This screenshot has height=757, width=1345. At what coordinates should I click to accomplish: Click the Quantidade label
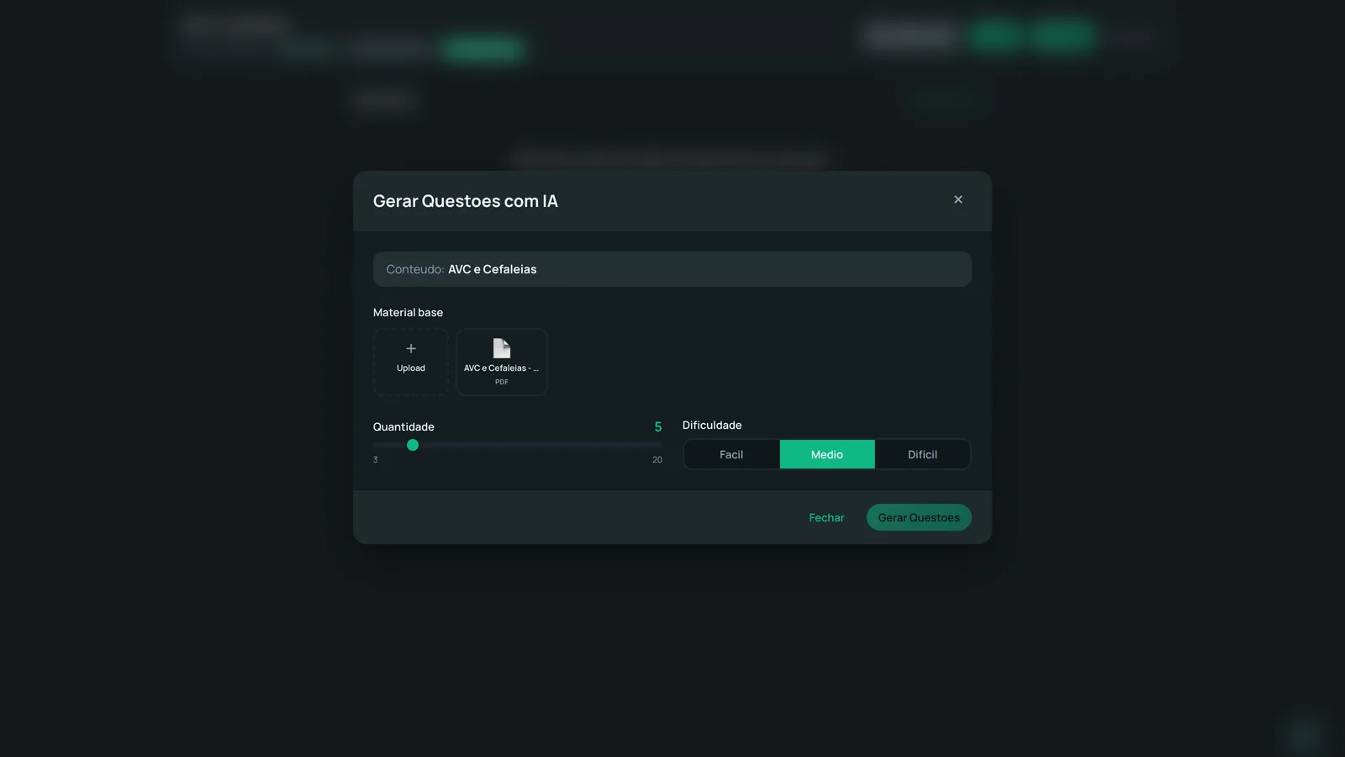click(x=403, y=427)
